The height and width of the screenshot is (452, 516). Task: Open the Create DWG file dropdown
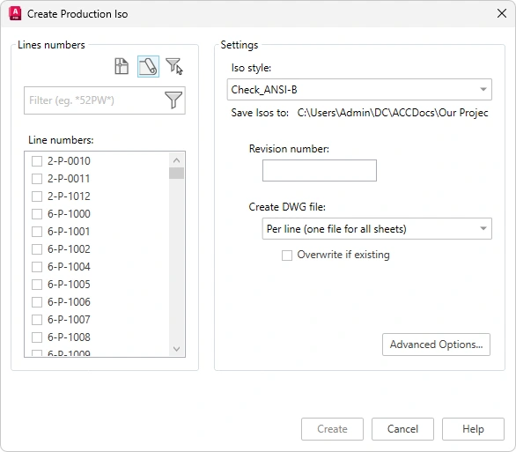[x=377, y=228]
